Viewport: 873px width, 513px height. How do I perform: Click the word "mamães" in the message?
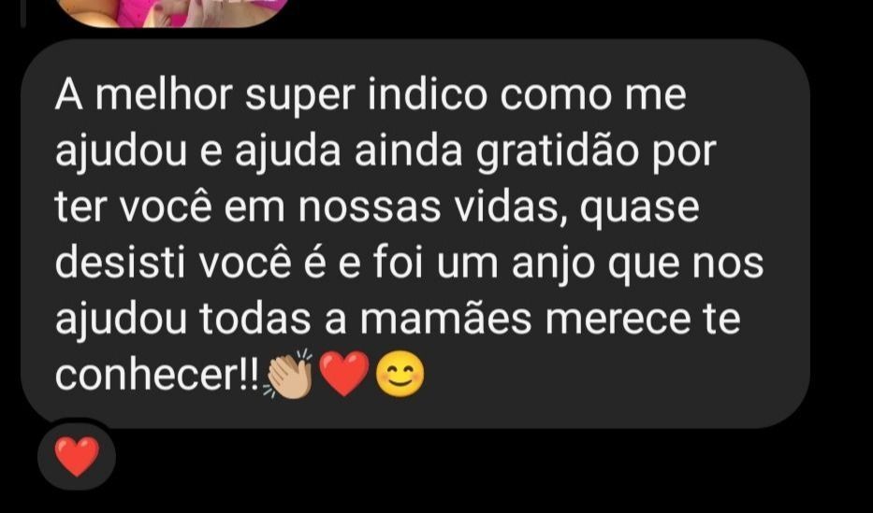[446, 319]
